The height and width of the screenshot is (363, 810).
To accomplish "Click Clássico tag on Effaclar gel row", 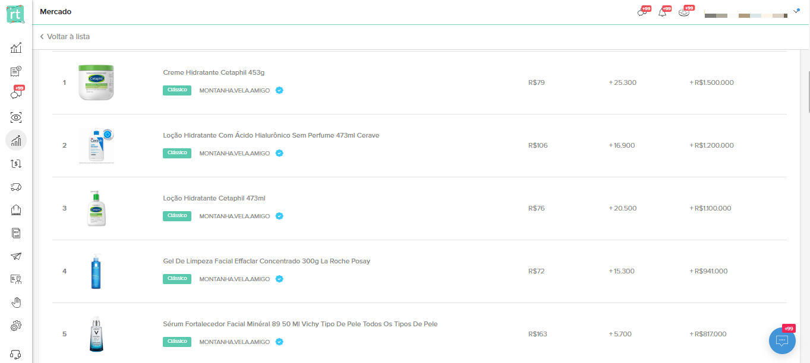I will click(x=177, y=279).
